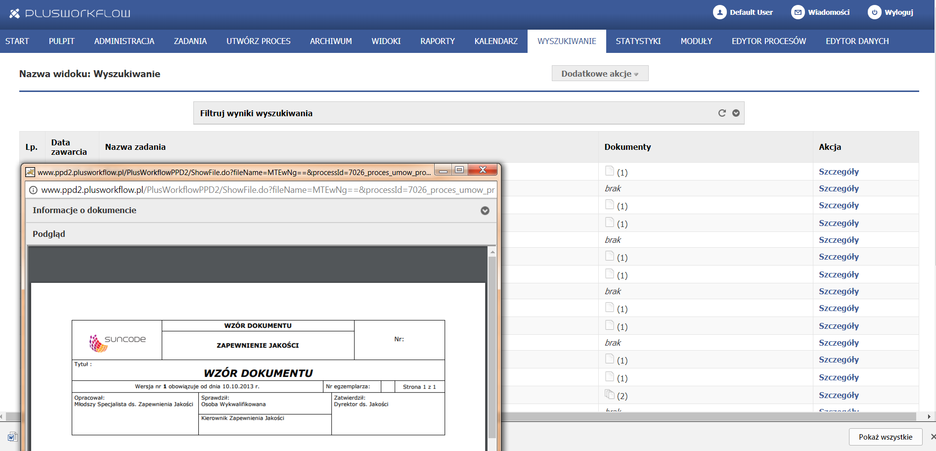The image size is (936, 451).
Task: Expand the Filtruj wyniki wyszukiwania panel
Action: (x=736, y=113)
